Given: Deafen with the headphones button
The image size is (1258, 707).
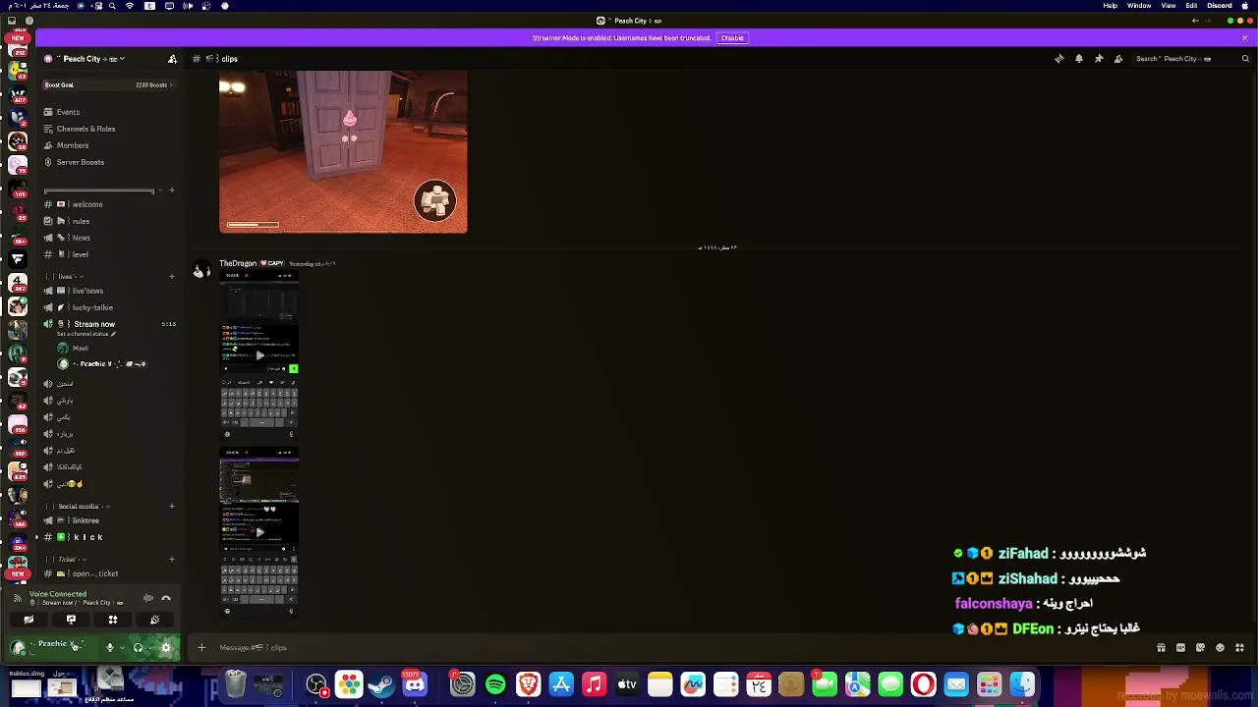Looking at the screenshot, I should pos(138,648).
